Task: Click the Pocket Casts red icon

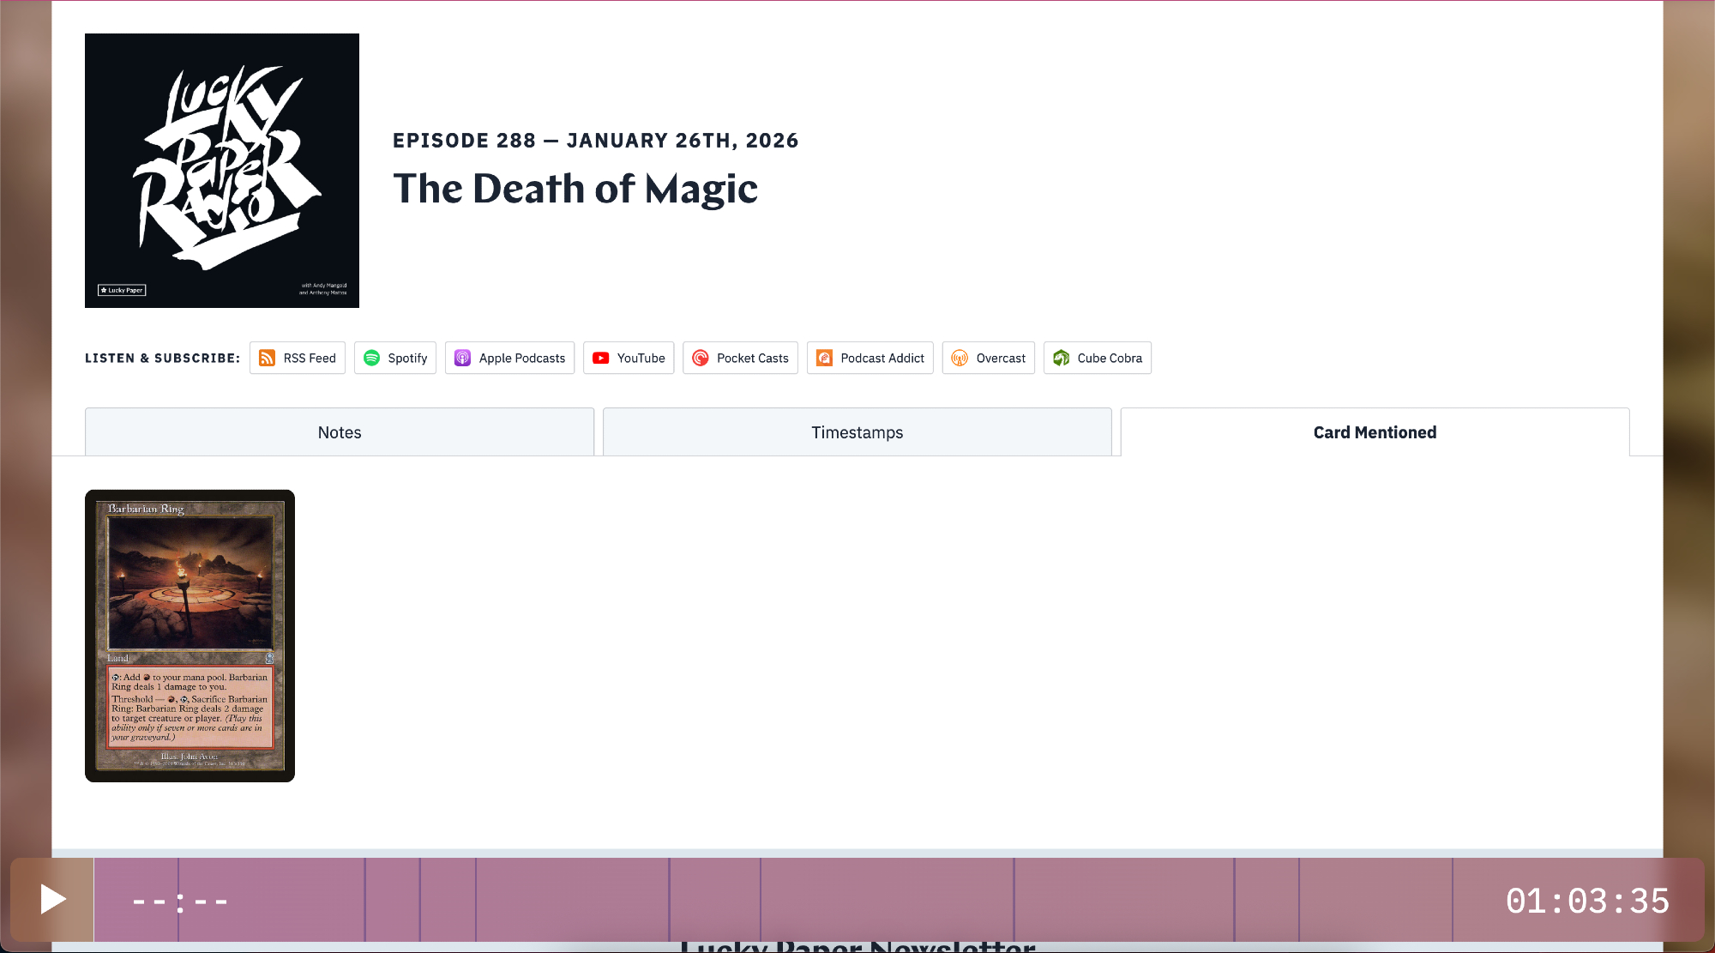Action: (701, 358)
